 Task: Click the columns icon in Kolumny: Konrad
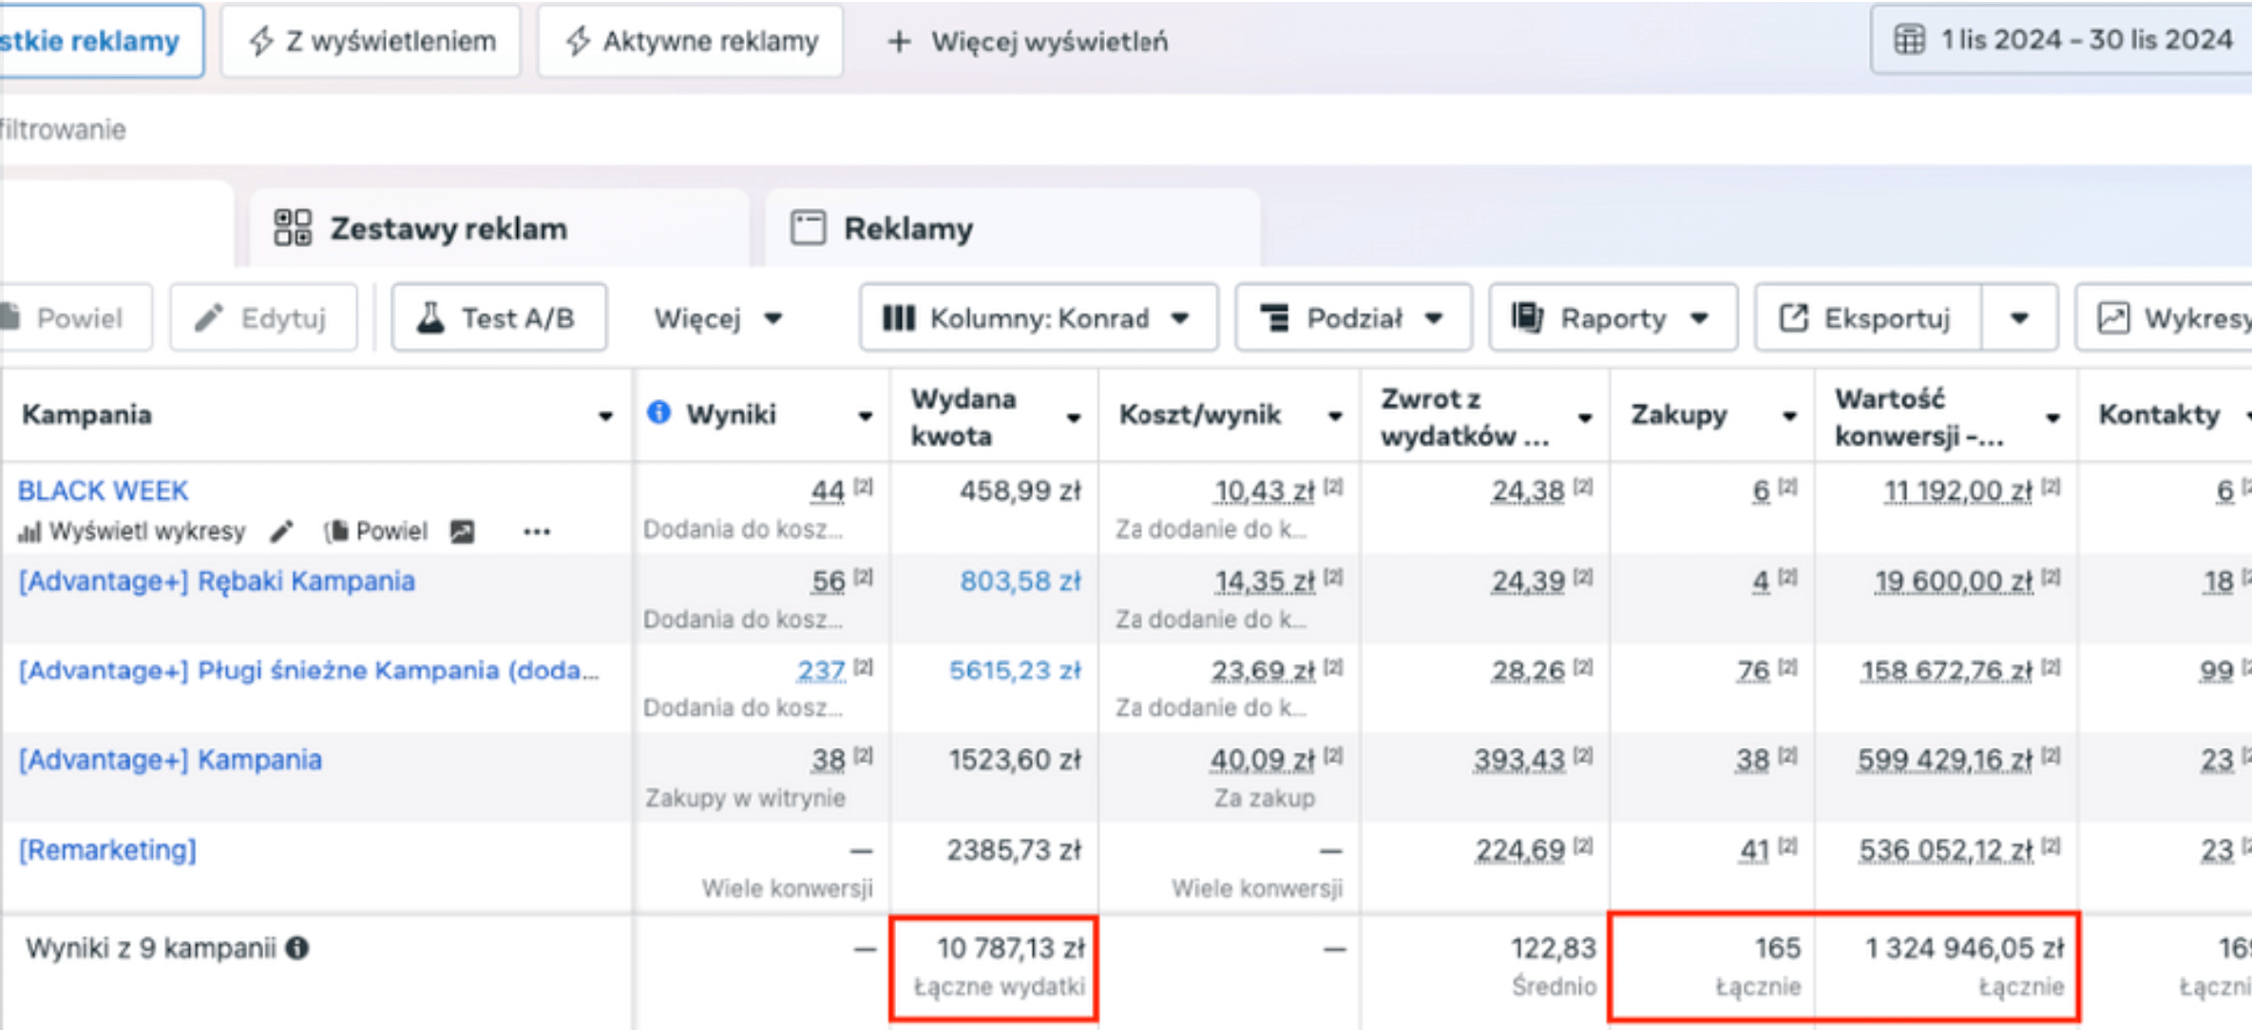click(x=898, y=317)
